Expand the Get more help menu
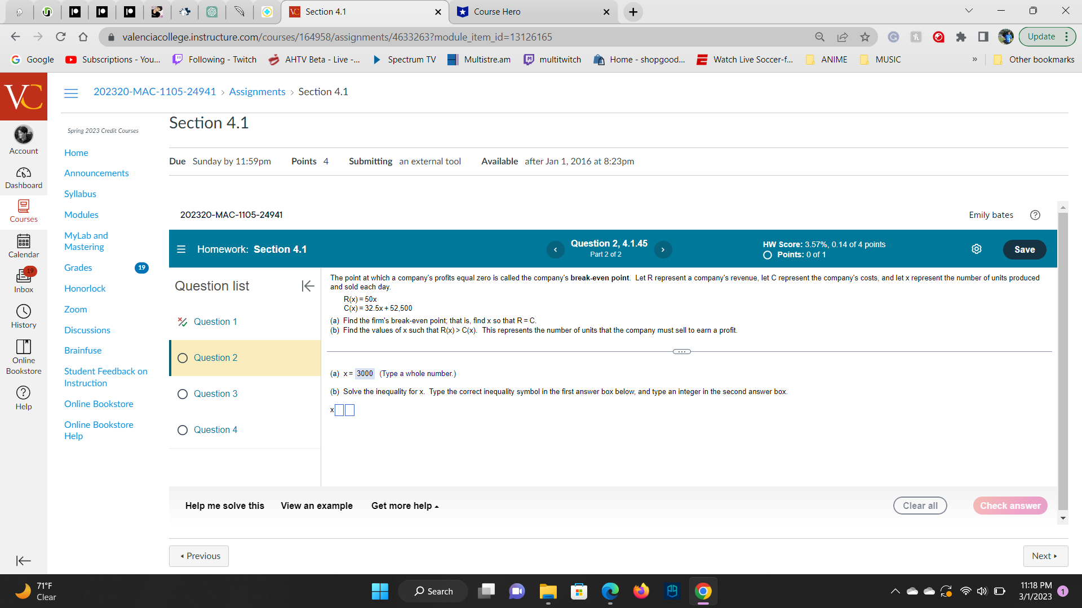 (405, 506)
